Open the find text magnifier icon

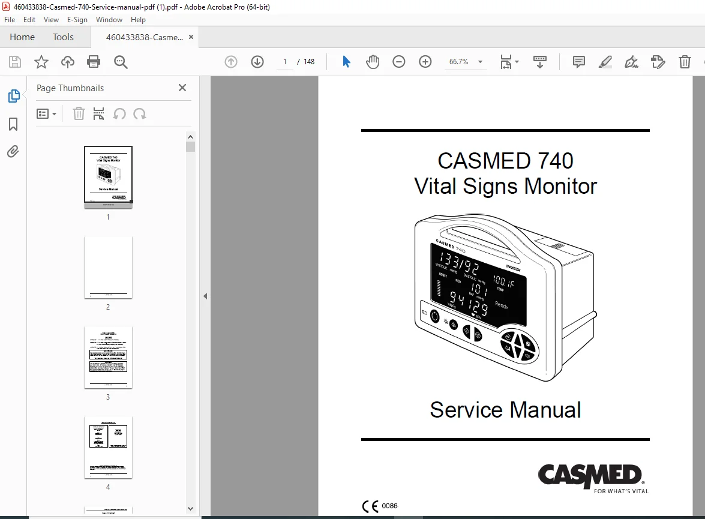(x=121, y=62)
